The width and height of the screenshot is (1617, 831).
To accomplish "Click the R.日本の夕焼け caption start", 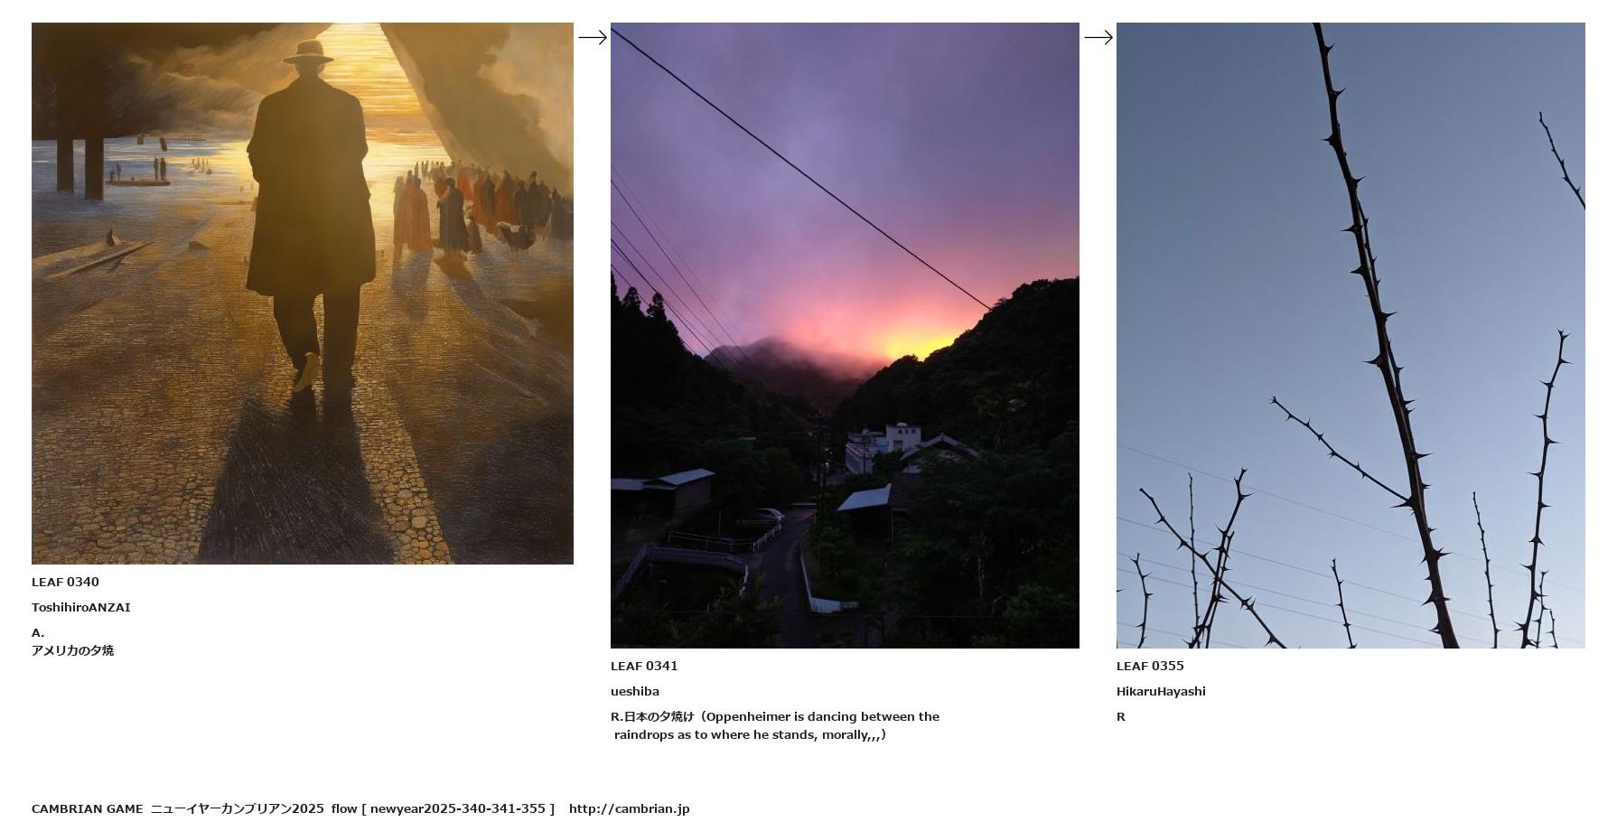I will point(652,716).
